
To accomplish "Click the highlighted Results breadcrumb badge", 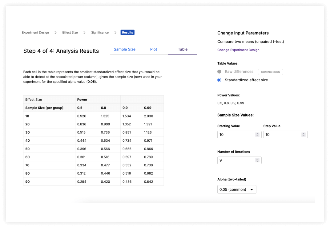I will click(x=127, y=32).
